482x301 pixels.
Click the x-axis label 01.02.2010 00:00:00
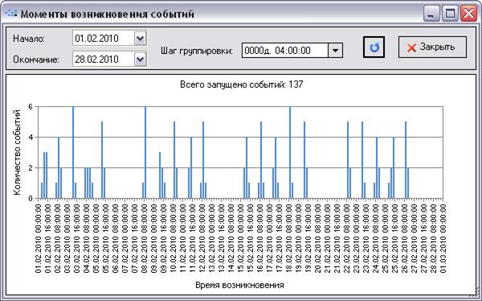(x=39, y=239)
